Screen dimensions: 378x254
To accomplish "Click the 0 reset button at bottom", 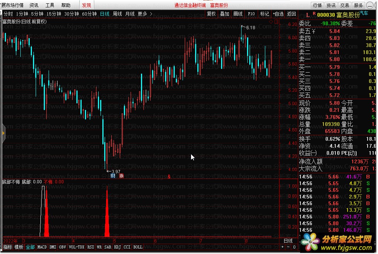I will 294,247.
